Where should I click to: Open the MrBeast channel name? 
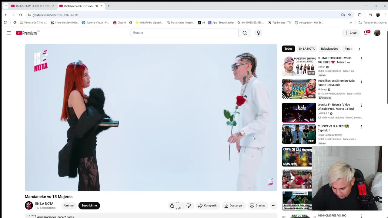[x=322, y=90]
